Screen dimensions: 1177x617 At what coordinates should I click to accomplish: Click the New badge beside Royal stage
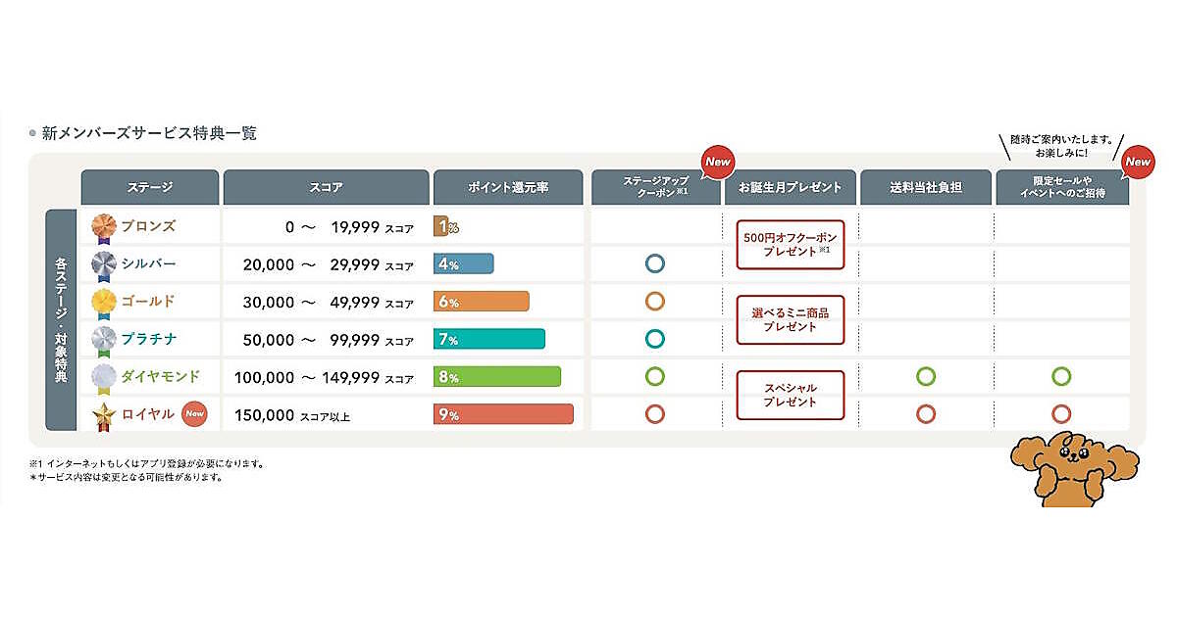(195, 413)
